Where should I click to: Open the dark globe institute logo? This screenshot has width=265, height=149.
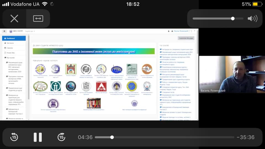click(71, 86)
